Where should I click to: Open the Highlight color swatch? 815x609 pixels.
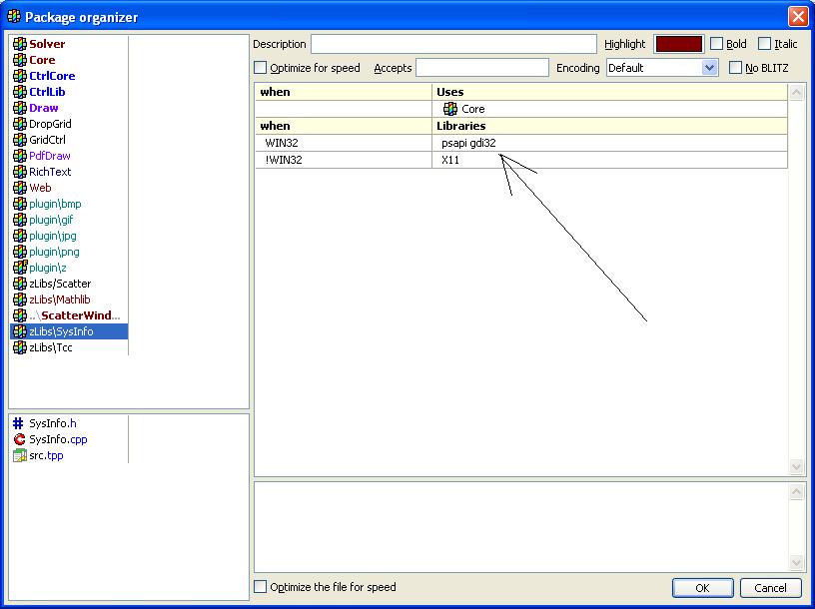tap(678, 44)
